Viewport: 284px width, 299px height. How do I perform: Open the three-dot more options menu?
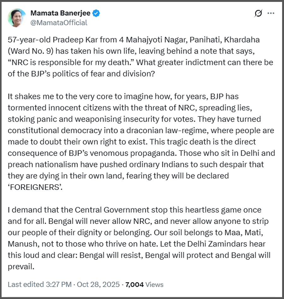pos(271,14)
